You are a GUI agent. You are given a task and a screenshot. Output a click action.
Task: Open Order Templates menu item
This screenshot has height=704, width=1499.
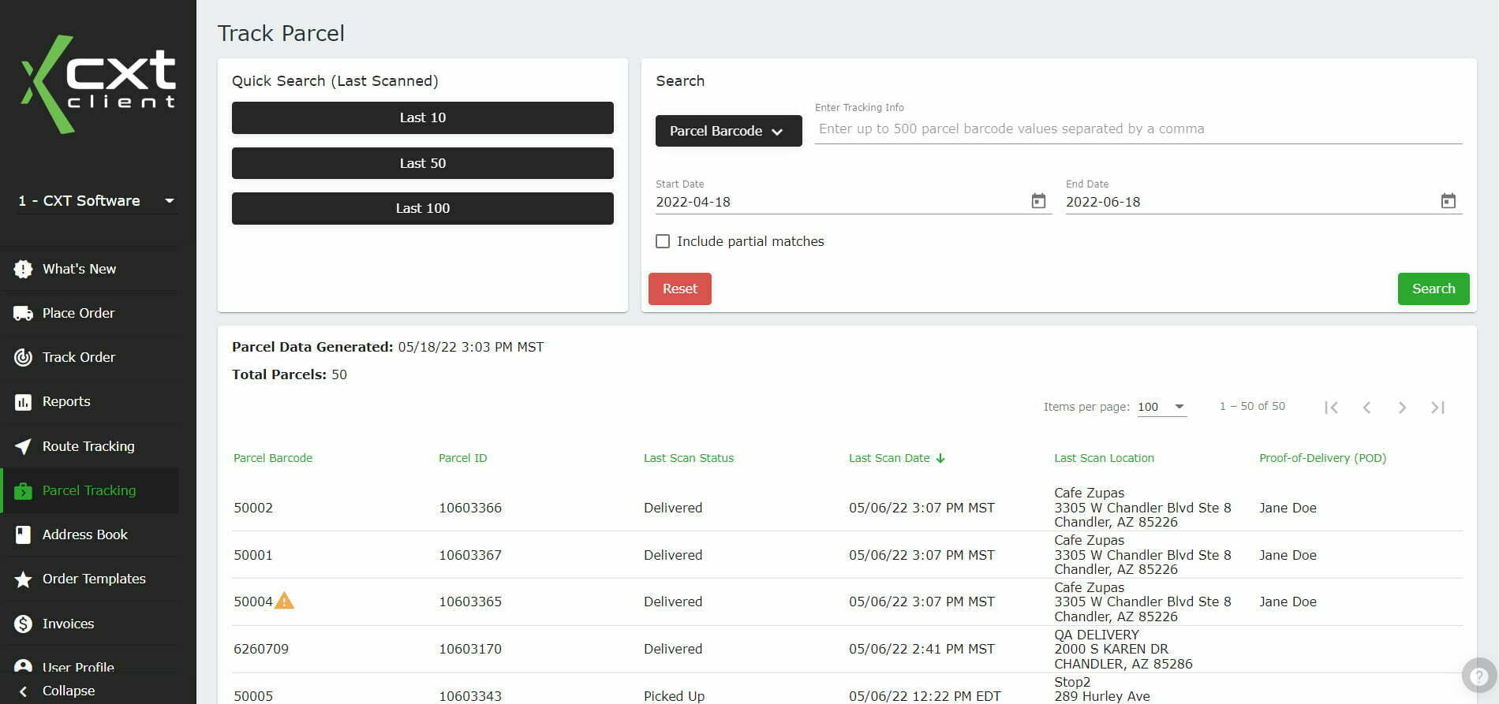click(91, 579)
